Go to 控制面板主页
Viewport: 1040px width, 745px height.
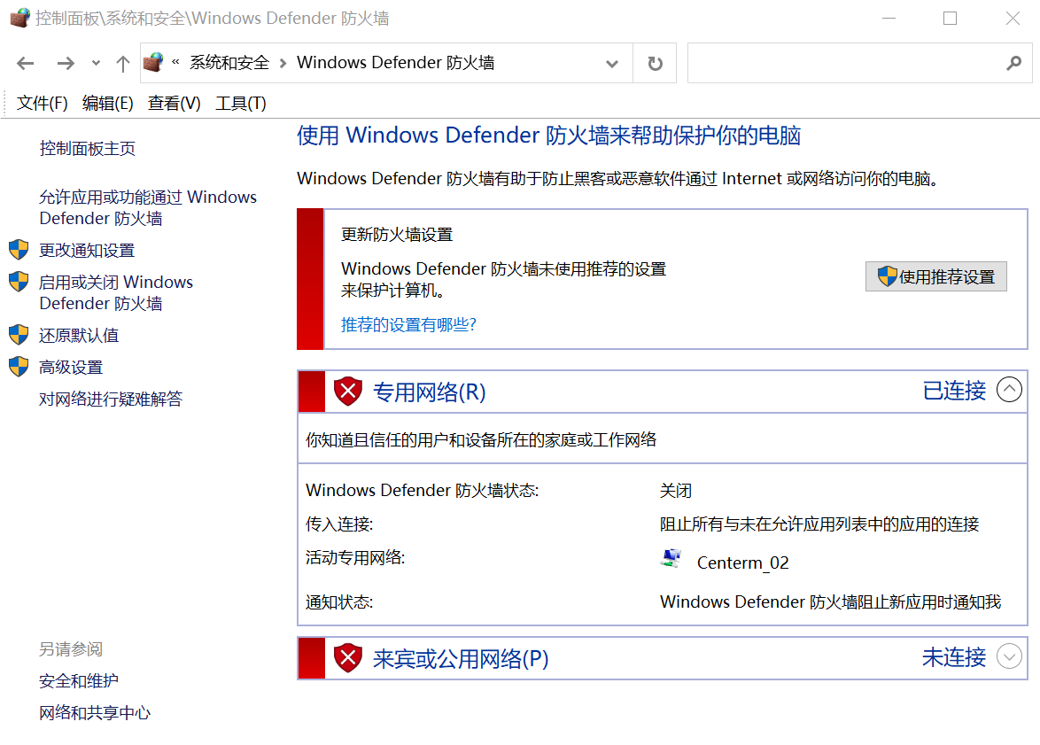(87, 149)
